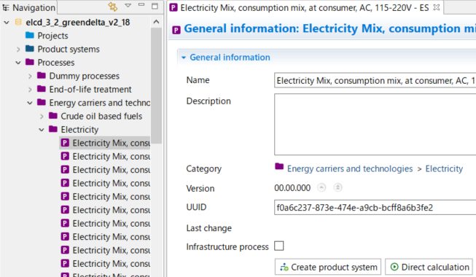476x277 pixels.
Task: Close the Electricity Mix ES editor tab
Action: click(x=436, y=7)
